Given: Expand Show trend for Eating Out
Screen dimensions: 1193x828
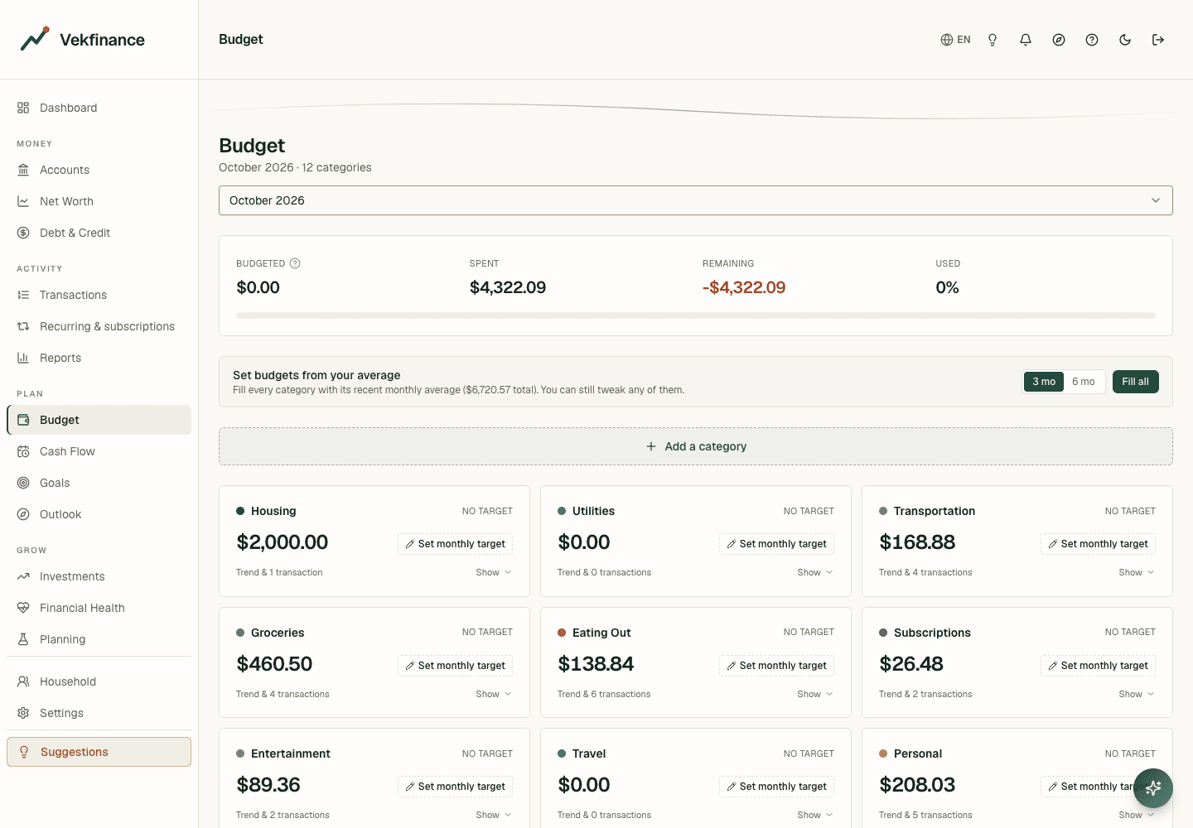Looking at the screenshot, I should coord(815,694).
